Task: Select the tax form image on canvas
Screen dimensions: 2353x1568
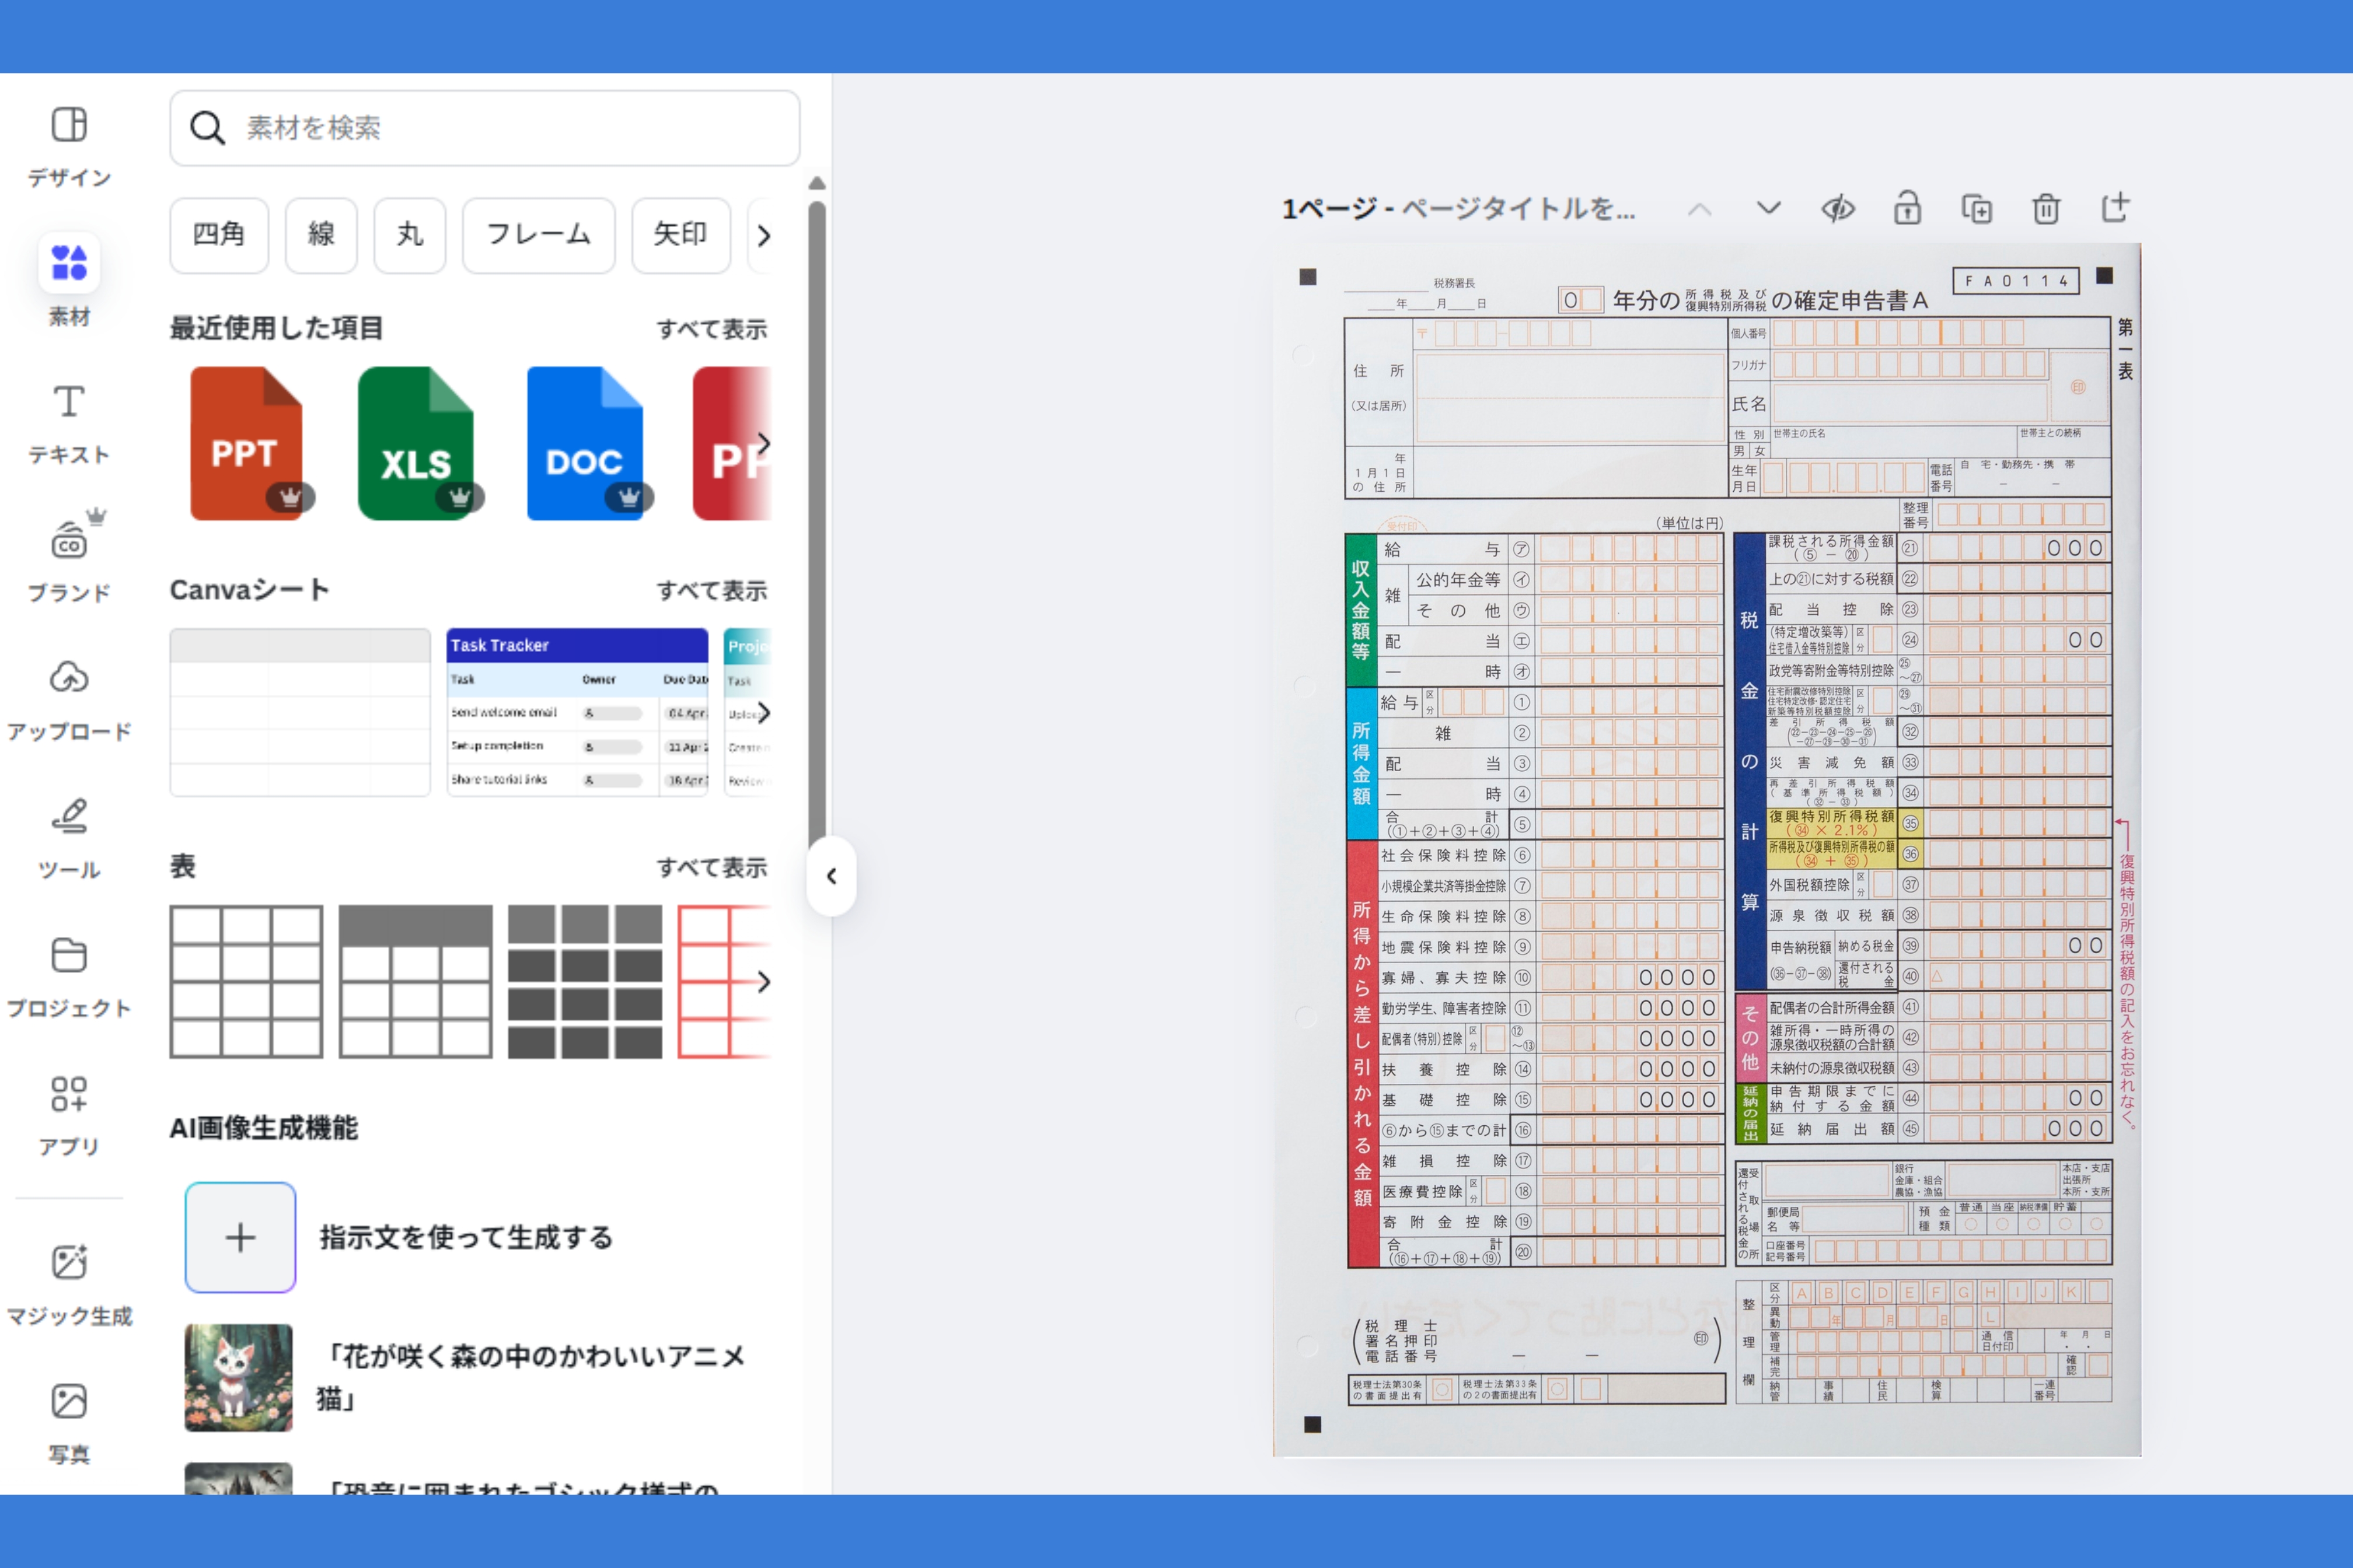Action: click(x=1707, y=849)
